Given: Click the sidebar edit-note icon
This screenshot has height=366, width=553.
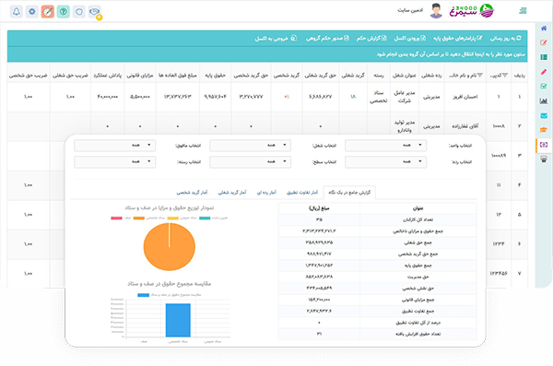Looking at the screenshot, I should tap(544, 42).
